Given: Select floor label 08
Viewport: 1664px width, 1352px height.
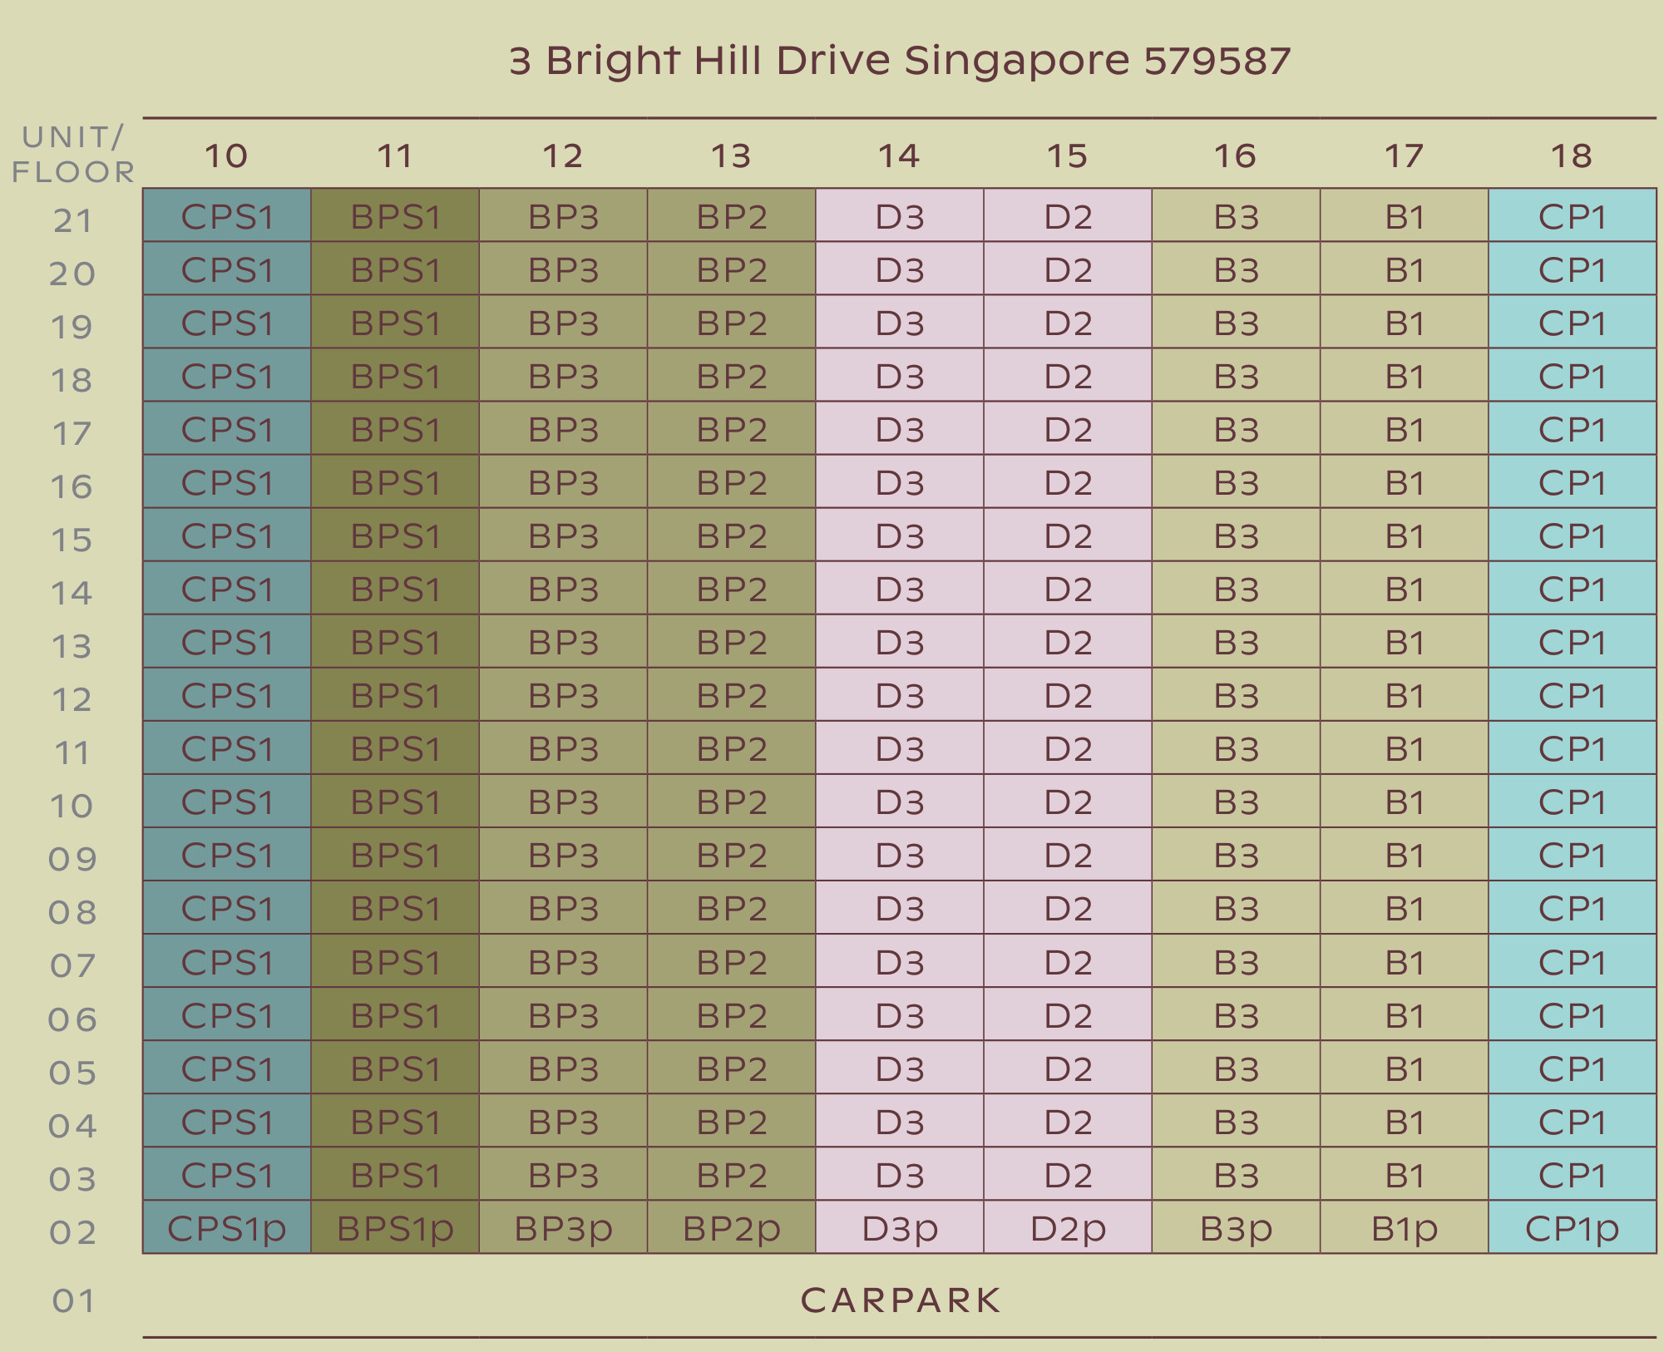Looking at the screenshot, I should pos(72,913).
